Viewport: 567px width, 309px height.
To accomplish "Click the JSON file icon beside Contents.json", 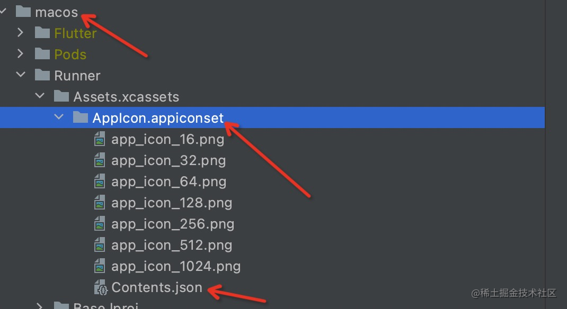I will pos(101,287).
